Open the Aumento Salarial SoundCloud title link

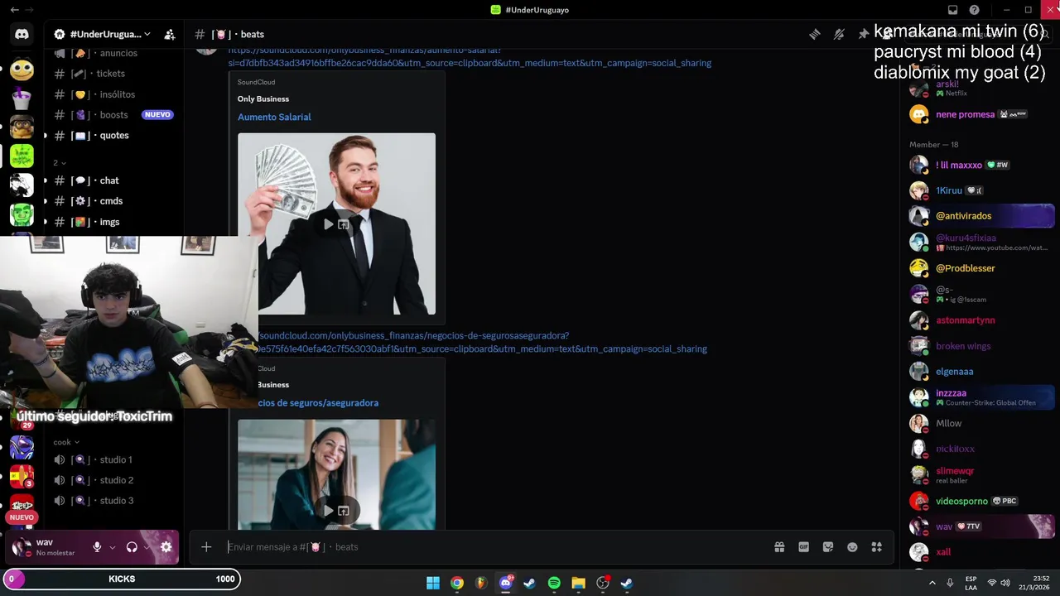274,117
